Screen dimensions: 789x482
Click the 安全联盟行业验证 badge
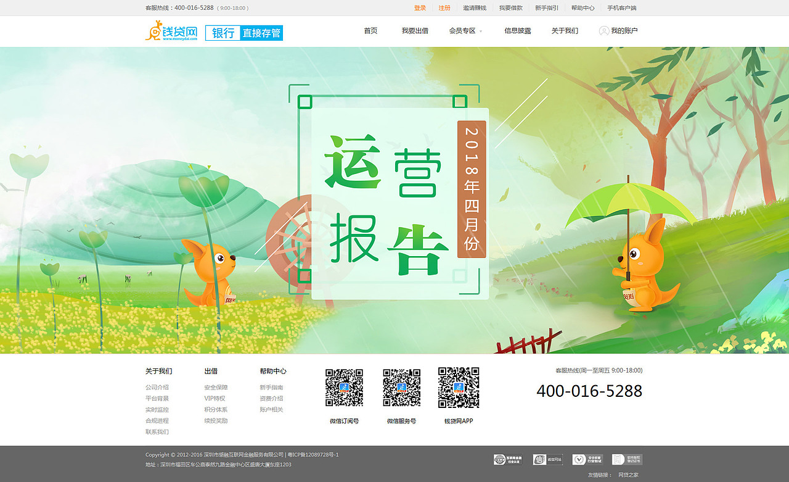587,459
